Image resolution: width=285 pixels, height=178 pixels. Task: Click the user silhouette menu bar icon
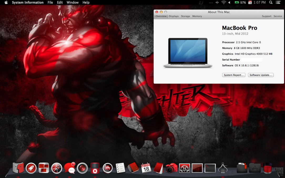(201, 3)
